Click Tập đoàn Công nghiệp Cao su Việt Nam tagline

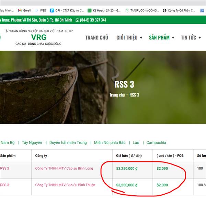pos(38,31)
